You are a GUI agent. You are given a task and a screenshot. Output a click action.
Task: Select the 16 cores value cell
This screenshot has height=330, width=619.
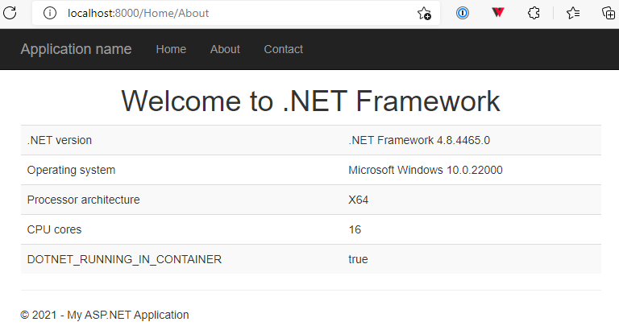coord(472,229)
